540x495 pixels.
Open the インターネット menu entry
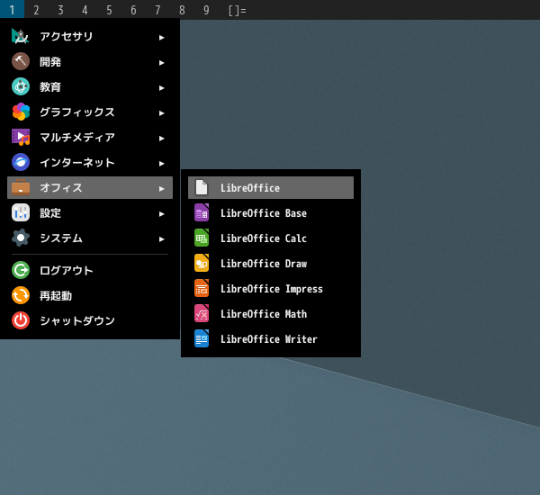tap(90, 162)
